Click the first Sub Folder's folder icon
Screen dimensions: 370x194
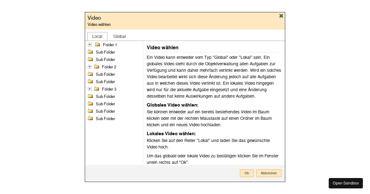[x=90, y=52]
